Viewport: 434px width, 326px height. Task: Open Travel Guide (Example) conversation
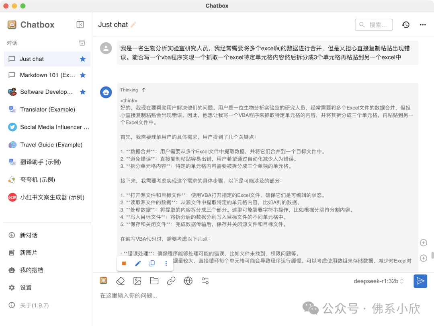pyautogui.click(x=47, y=145)
